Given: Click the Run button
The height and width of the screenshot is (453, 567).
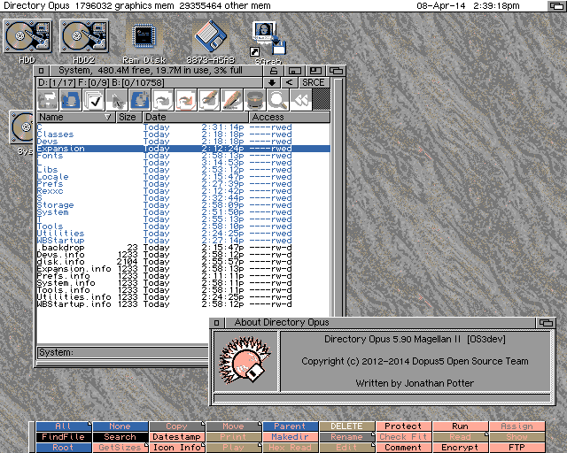Looking at the screenshot, I should 461,426.
